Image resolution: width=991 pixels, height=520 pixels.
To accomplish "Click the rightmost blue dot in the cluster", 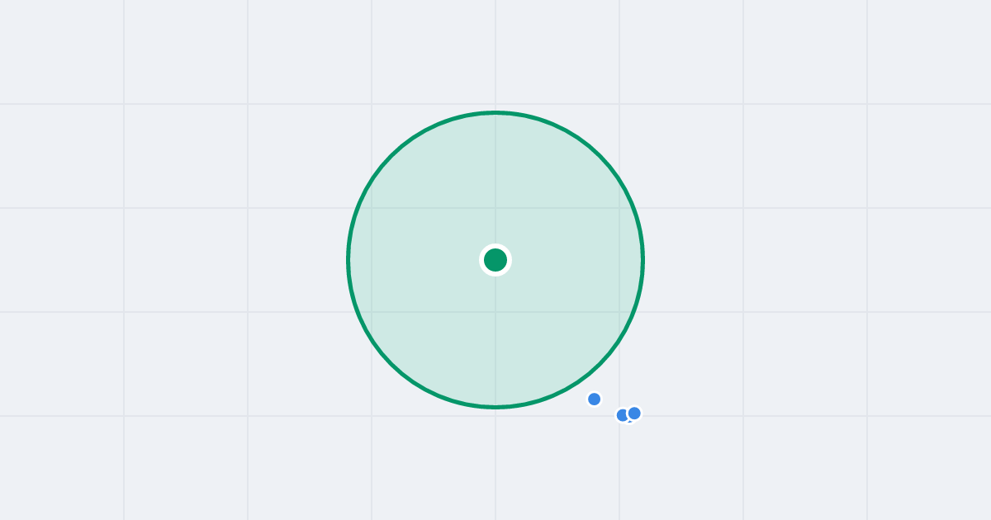I will pyautogui.click(x=634, y=414).
